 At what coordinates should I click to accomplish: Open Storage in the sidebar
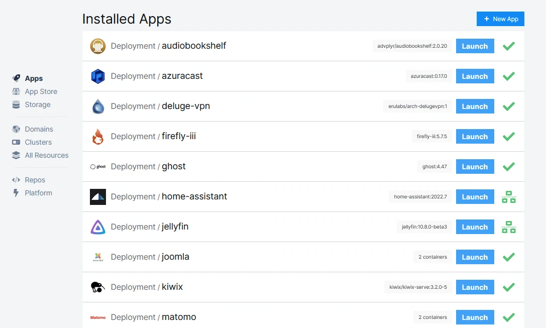point(38,104)
